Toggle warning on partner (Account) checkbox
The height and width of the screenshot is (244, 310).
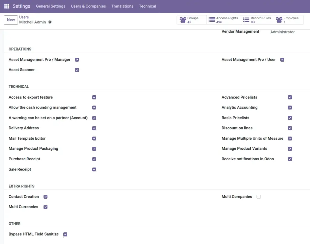tap(94, 118)
